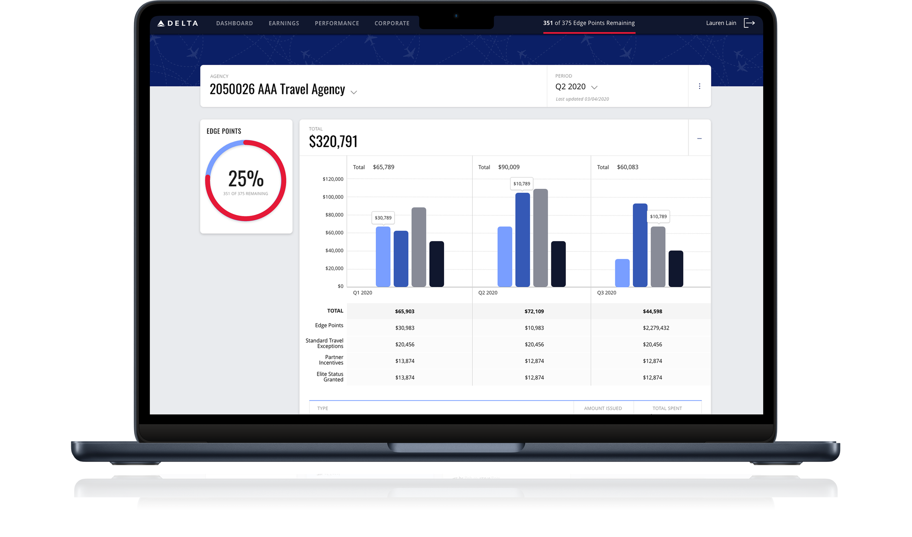The image size is (912, 537).
Task: Click the $30,789 tooltip in Q1 2020
Action: point(383,218)
